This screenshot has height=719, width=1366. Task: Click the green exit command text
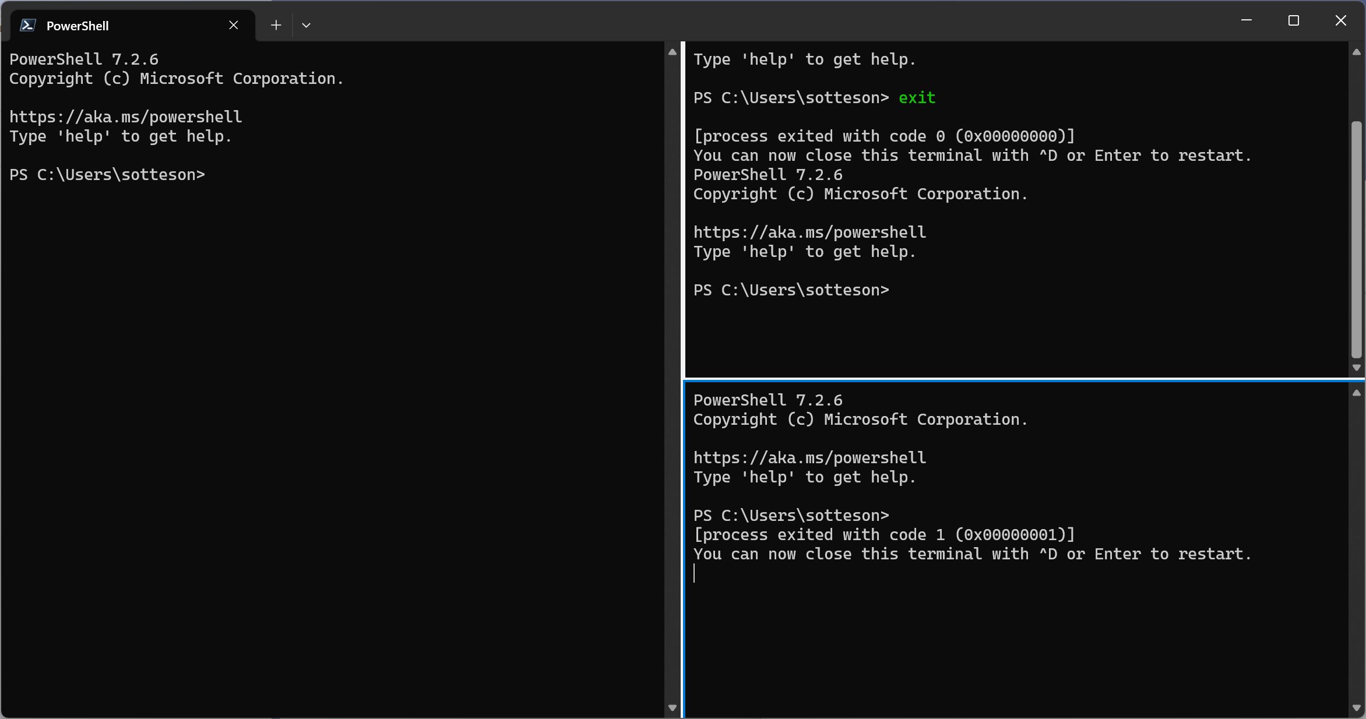point(917,98)
